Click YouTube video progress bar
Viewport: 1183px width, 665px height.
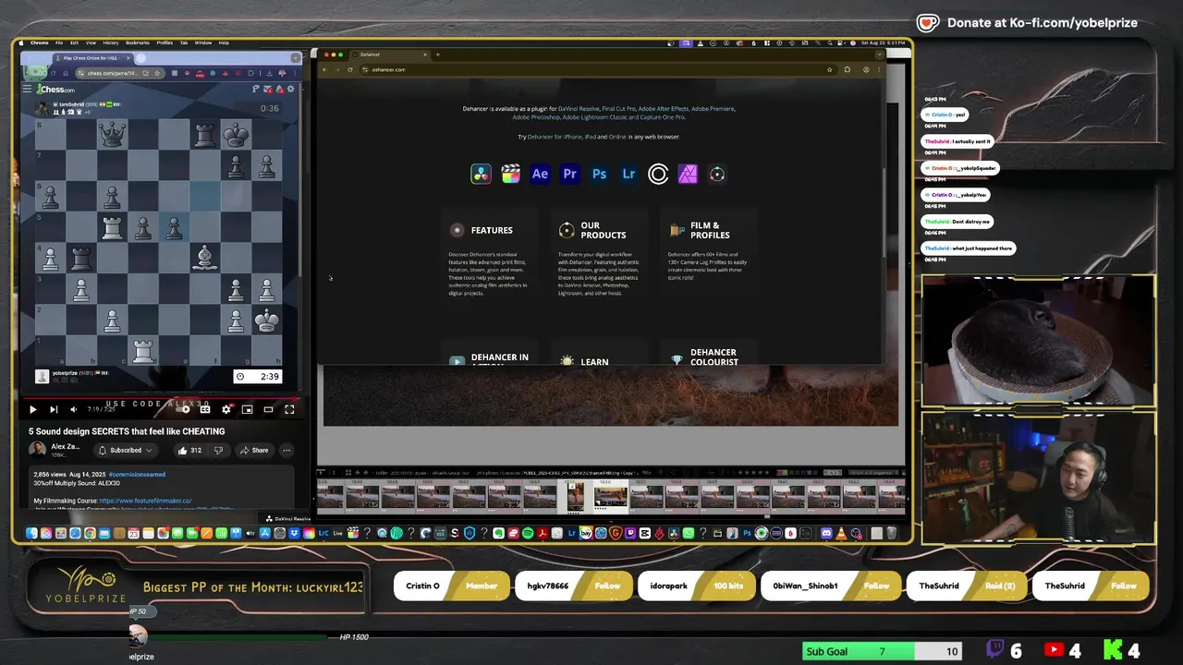pyautogui.click(x=161, y=398)
